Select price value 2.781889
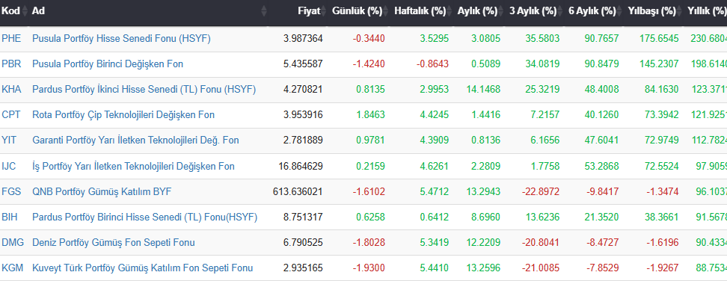This screenshot has width=727, height=281. [303, 140]
